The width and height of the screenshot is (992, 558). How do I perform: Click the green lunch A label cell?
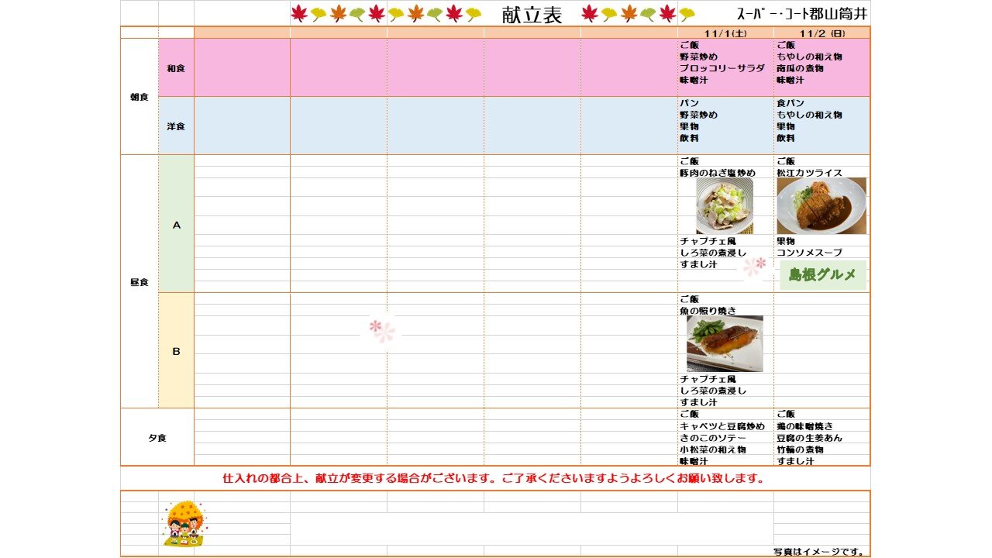coord(176,225)
